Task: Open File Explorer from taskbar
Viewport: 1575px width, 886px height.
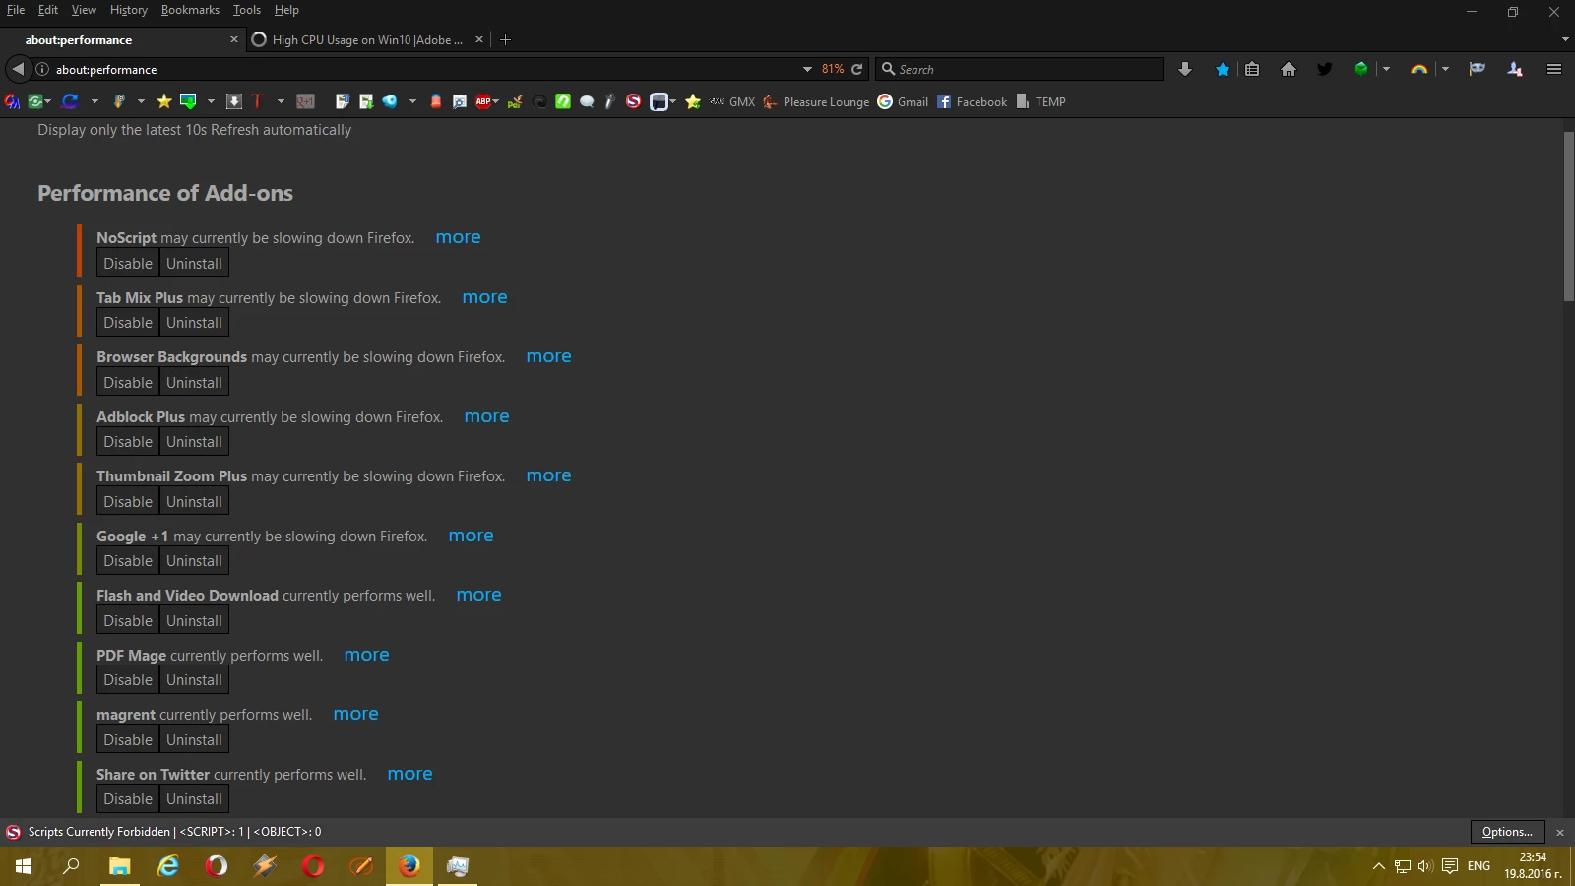Action: (x=120, y=866)
